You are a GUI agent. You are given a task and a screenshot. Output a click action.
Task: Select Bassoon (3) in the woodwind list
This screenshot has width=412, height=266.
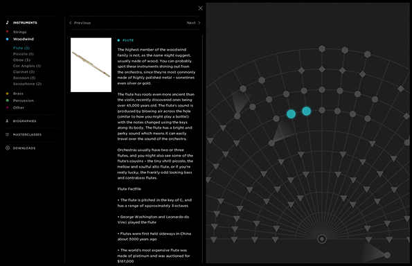pyautogui.click(x=24, y=78)
